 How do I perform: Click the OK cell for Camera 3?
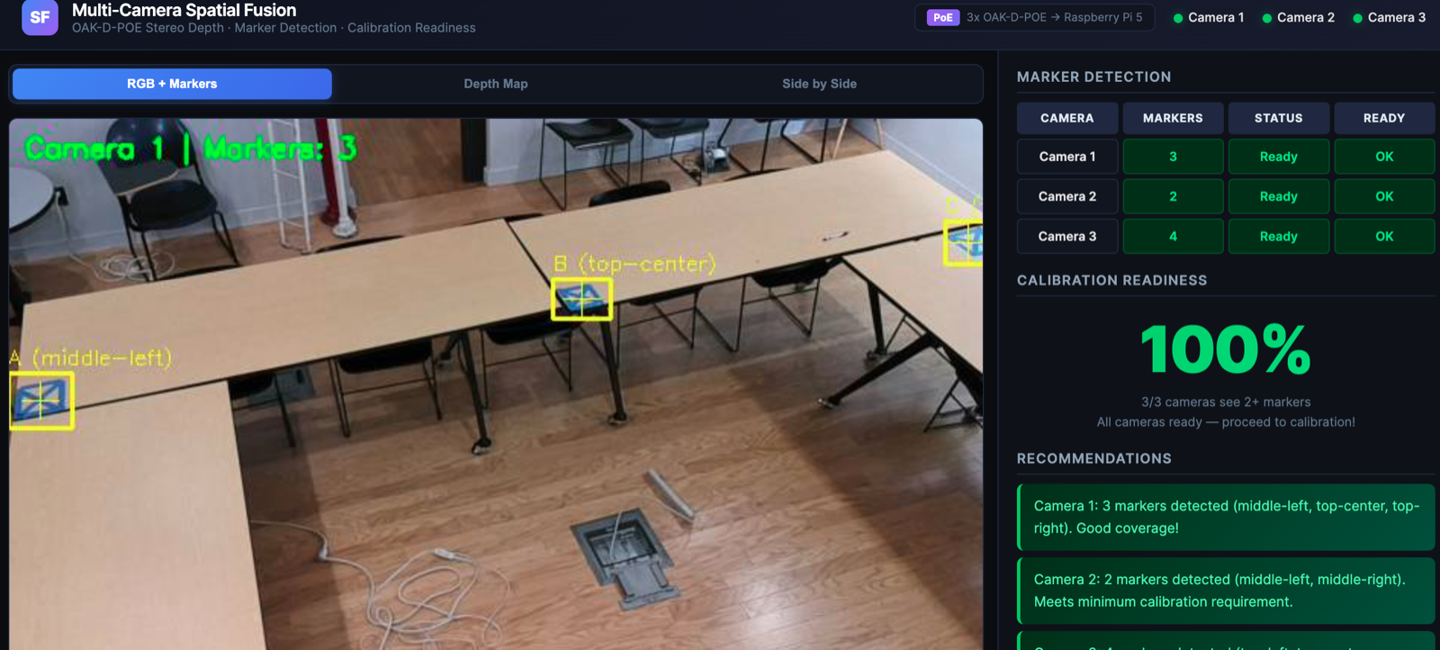(1384, 236)
